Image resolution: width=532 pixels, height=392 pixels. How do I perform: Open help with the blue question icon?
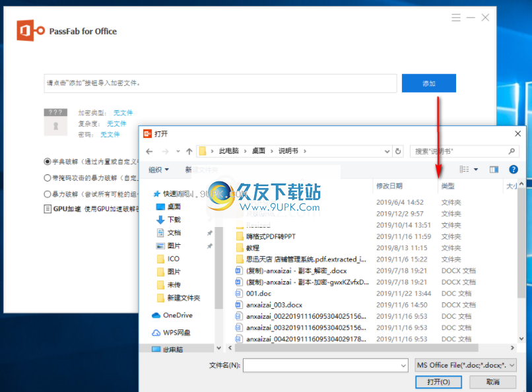point(514,169)
